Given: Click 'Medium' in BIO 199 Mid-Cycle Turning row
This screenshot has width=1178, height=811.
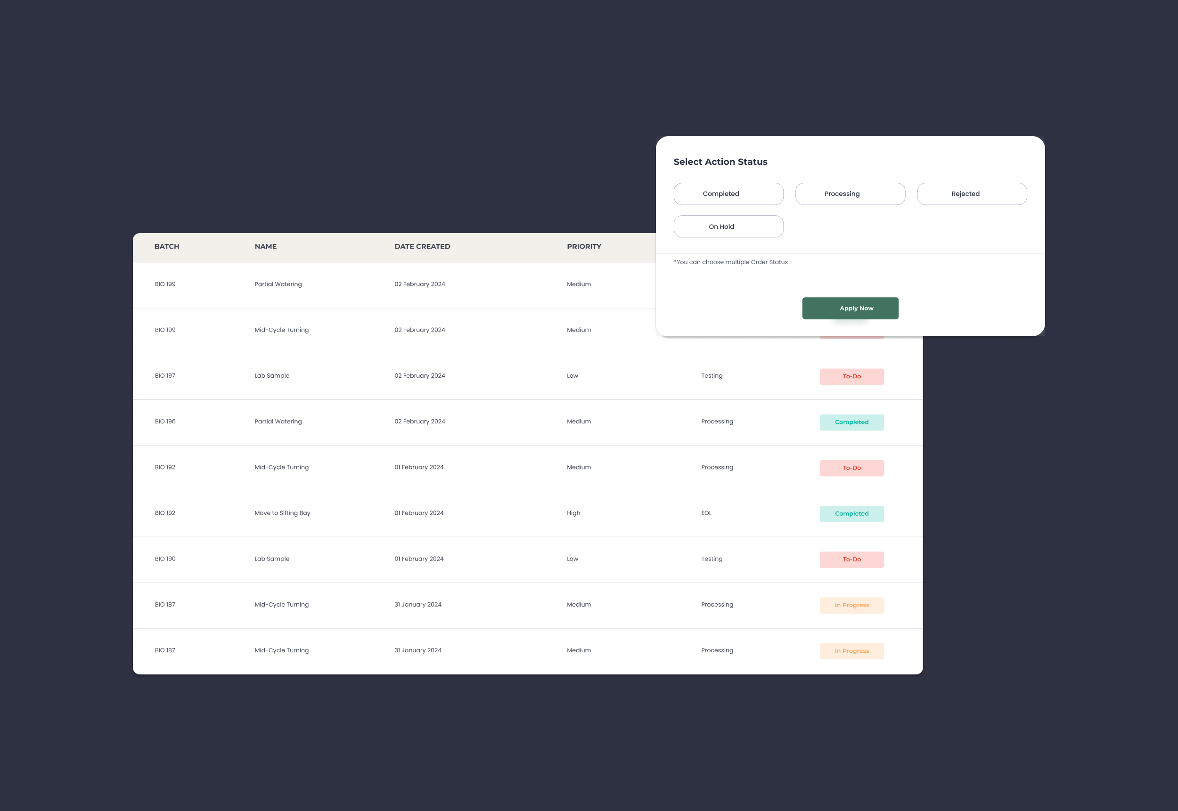Looking at the screenshot, I should click(579, 330).
